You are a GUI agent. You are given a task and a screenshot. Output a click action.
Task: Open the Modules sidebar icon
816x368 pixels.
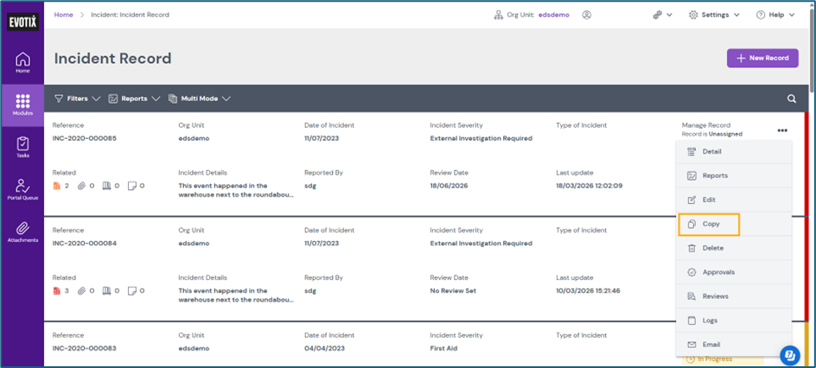click(x=22, y=105)
